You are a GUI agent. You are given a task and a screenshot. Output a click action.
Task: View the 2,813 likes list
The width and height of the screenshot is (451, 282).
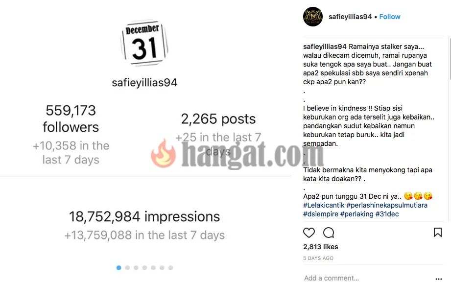[321, 247]
